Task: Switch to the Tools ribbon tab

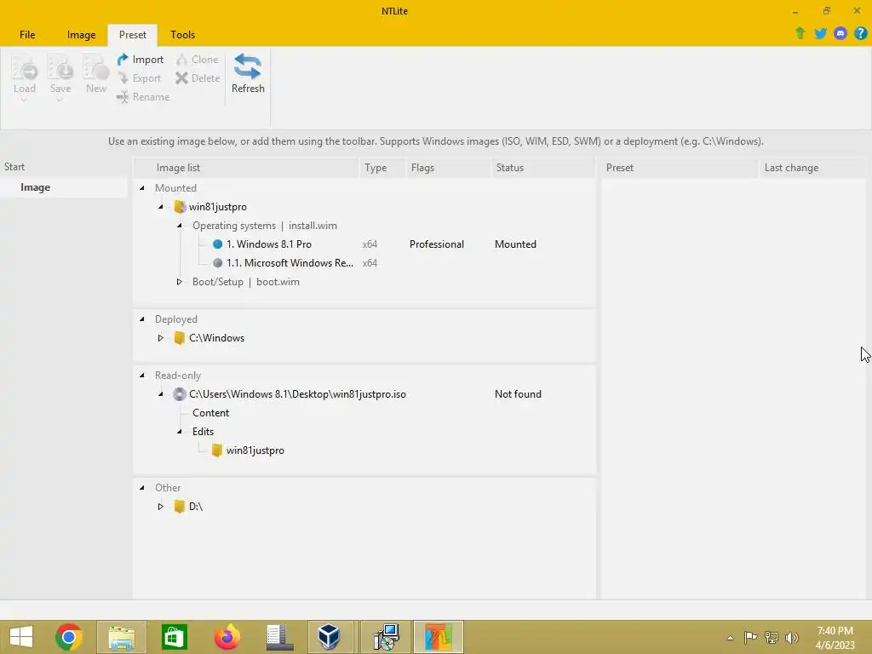Action: coord(182,34)
